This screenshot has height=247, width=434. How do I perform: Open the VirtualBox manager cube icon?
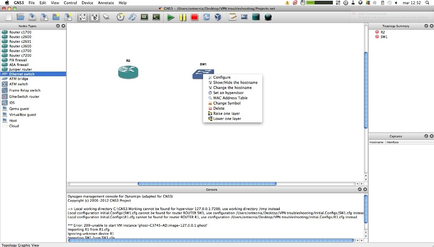(x=218, y=17)
